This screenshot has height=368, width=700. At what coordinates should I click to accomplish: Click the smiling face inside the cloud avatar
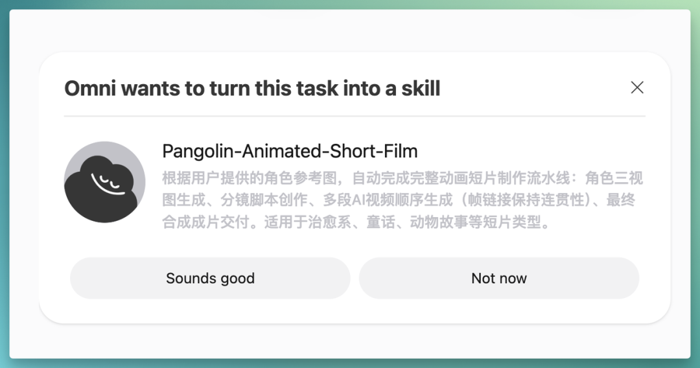[107, 183]
